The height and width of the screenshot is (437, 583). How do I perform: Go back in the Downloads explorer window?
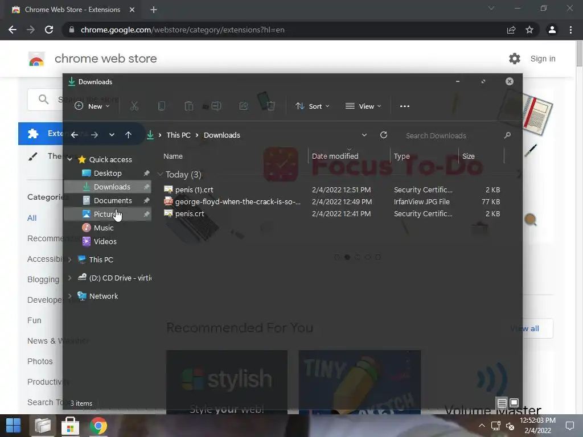pyautogui.click(x=75, y=135)
